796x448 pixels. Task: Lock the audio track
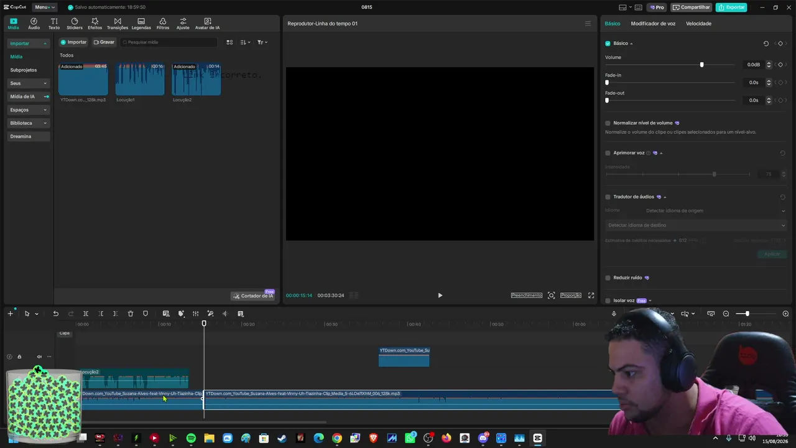(x=19, y=357)
